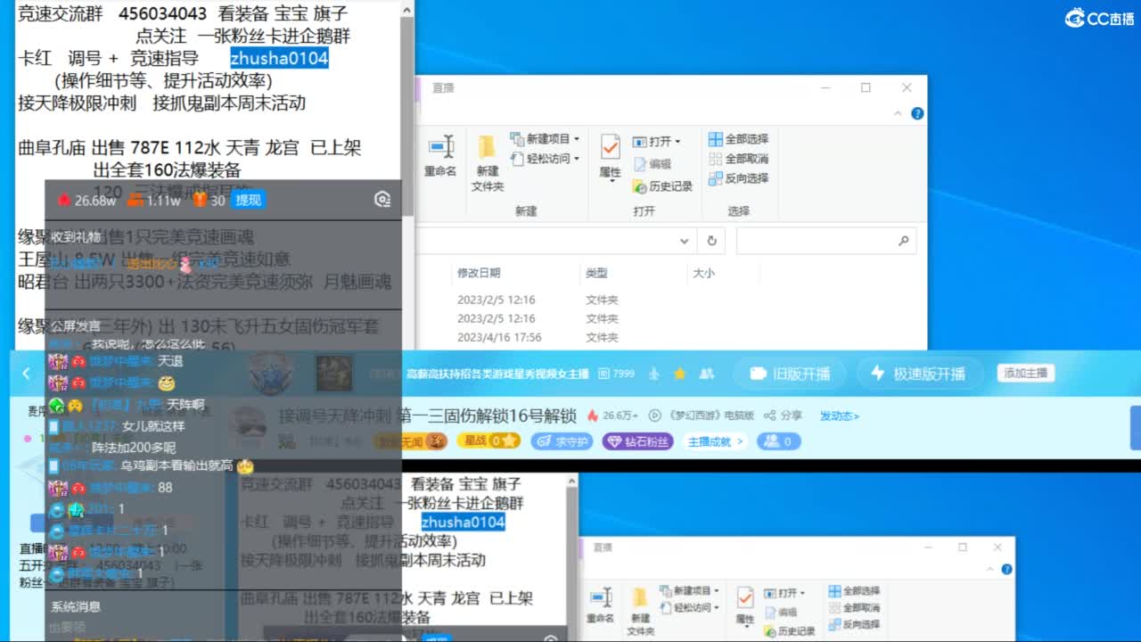The width and height of the screenshot is (1141, 642).
Task: Click 编辑 in upper Explorer ribbon
Action: click(x=653, y=164)
